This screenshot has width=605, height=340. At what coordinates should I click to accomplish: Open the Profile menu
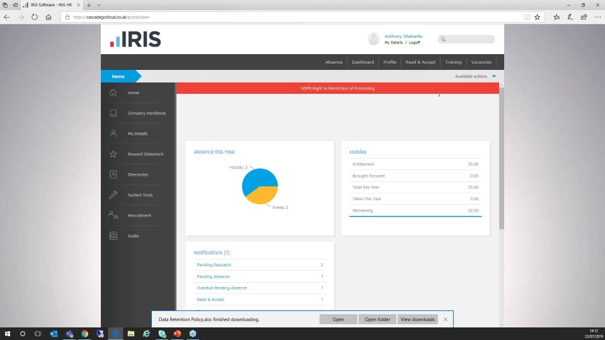(x=389, y=62)
